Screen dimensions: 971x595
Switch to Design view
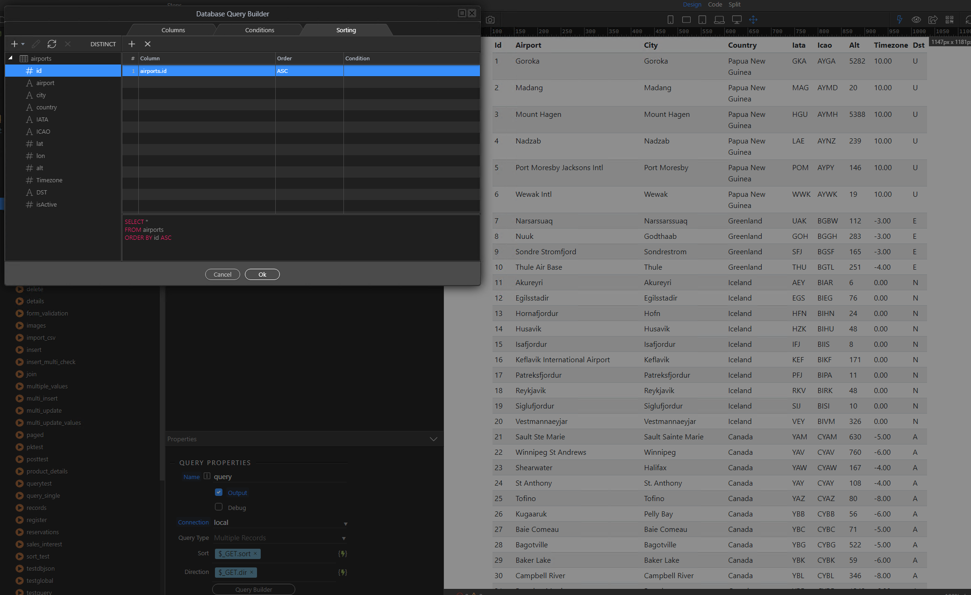tap(692, 4)
